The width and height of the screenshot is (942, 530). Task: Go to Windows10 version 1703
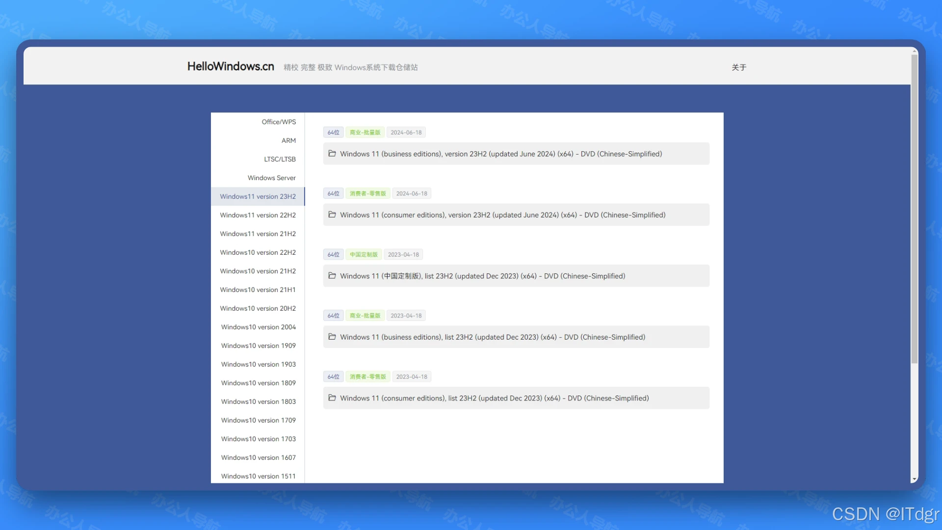coord(258,439)
